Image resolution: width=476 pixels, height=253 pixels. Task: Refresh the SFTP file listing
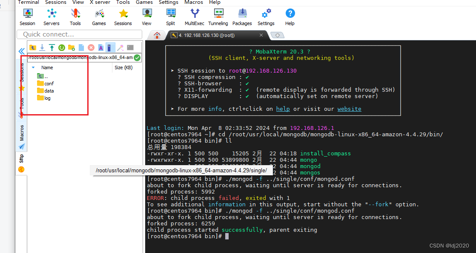click(62, 48)
